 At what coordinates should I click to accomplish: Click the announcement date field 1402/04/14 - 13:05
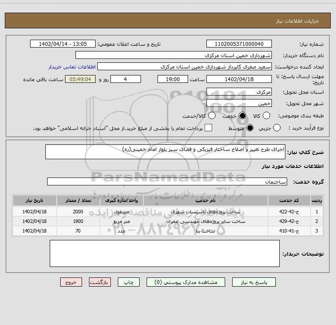(x=63, y=44)
